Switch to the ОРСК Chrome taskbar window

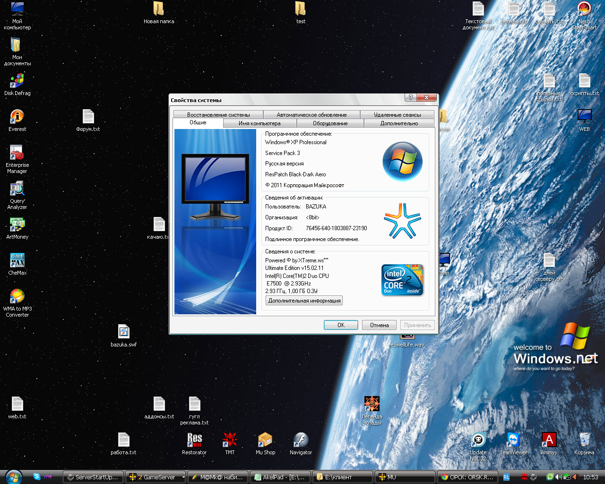click(467, 477)
